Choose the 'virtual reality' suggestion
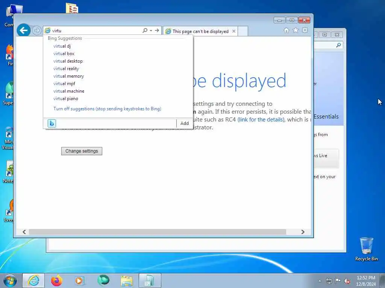The width and height of the screenshot is (385, 288). (x=118, y=69)
